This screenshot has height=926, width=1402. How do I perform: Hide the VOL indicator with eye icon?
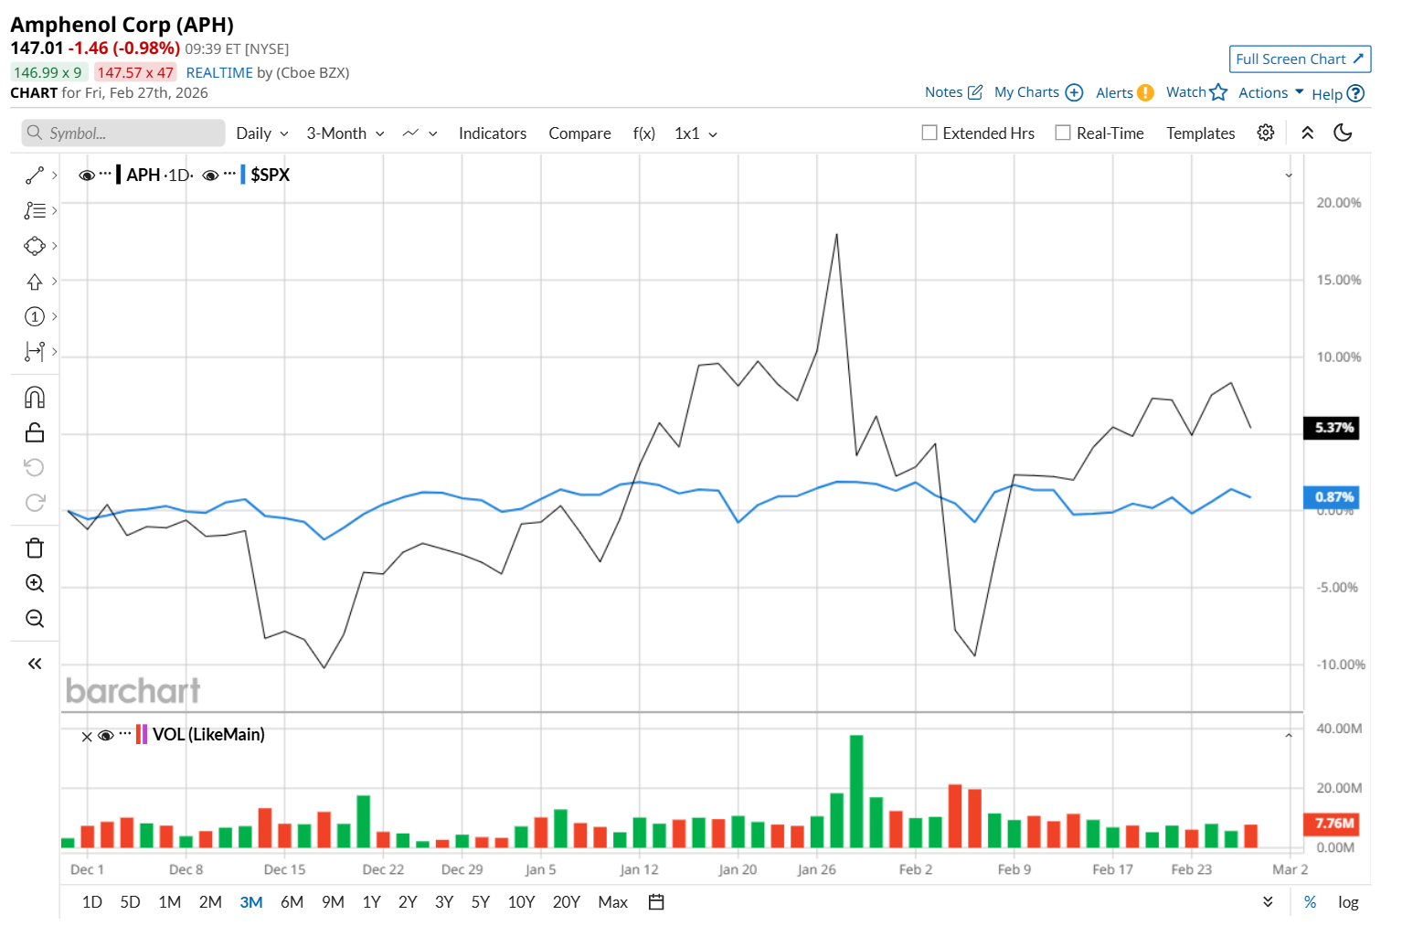tap(106, 736)
